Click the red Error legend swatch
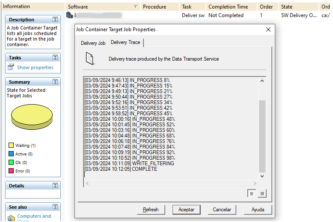Image resolution: width=333 pixels, height=222 pixels. coord(11,171)
